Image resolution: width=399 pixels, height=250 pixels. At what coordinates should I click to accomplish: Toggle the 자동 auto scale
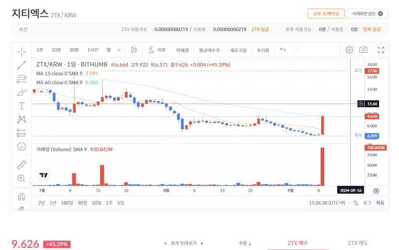380,203
